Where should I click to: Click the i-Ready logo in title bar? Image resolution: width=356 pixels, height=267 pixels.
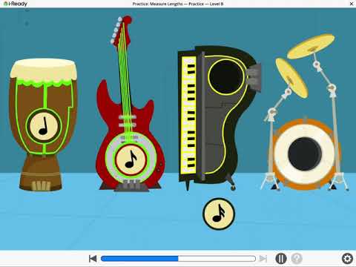point(16,4)
